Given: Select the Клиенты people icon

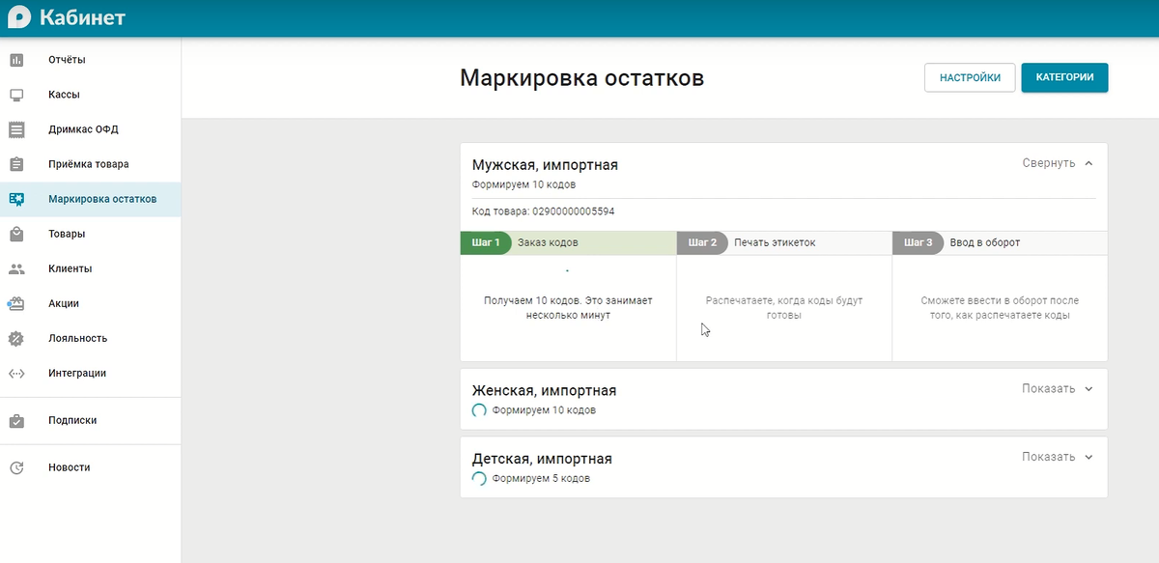Looking at the screenshot, I should pyautogui.click(x=16, y=268).
